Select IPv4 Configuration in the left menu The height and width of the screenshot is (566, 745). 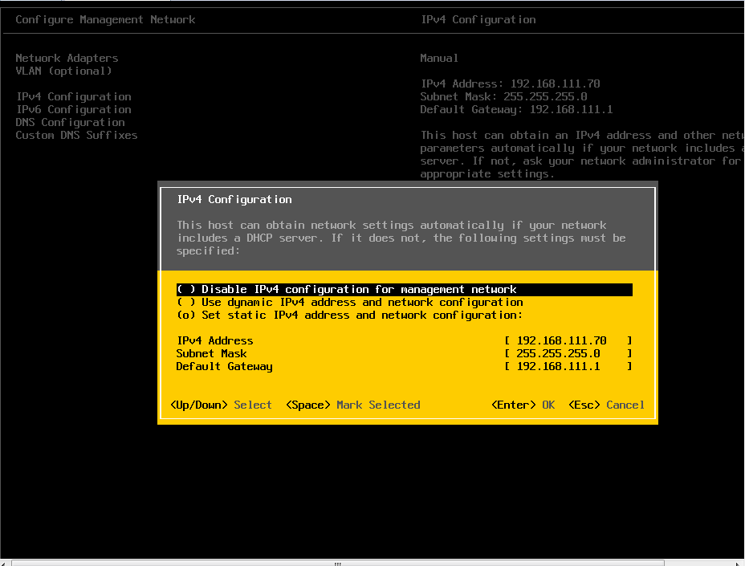pos(73,96)
